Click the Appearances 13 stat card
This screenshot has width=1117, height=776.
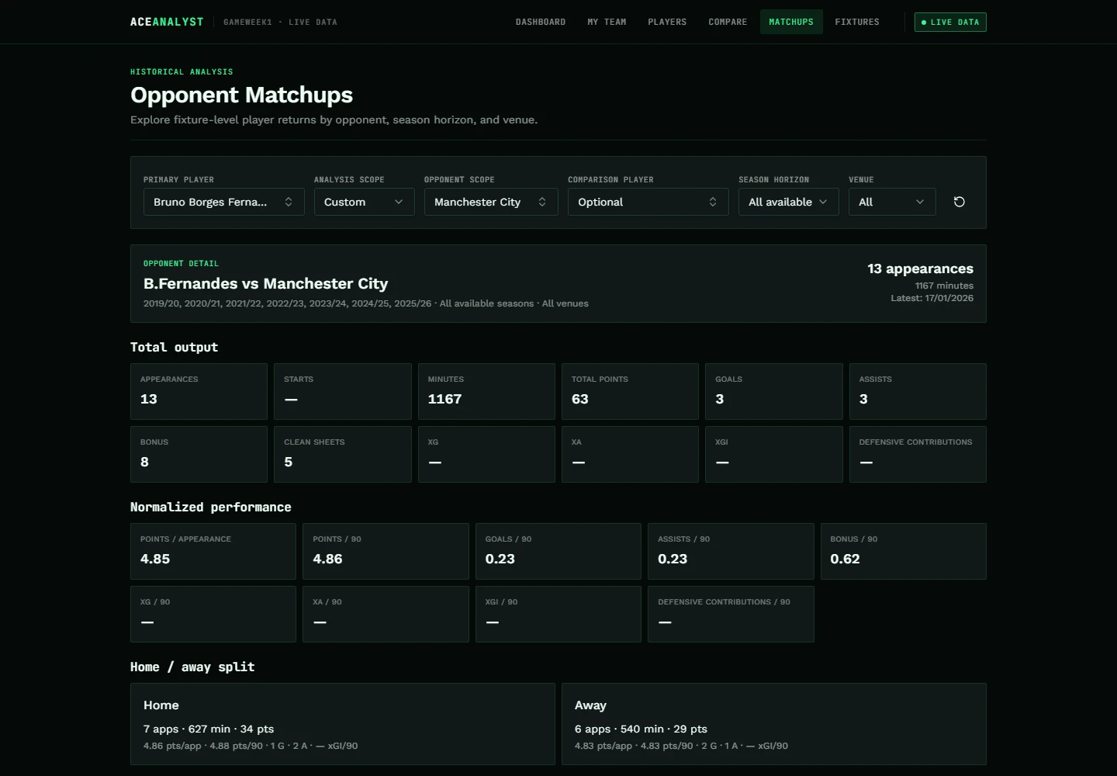tap(199, 391)
